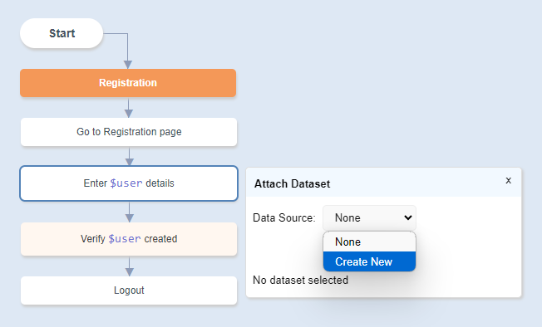Click the orange Registration step block
This screenshot has height=327, width=542.
tap(128, 83)
